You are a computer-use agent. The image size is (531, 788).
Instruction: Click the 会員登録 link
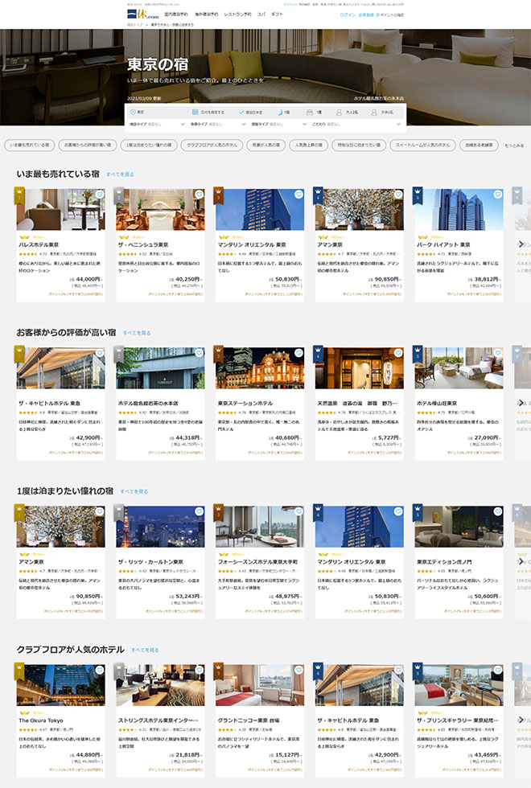tap(365, 15)
